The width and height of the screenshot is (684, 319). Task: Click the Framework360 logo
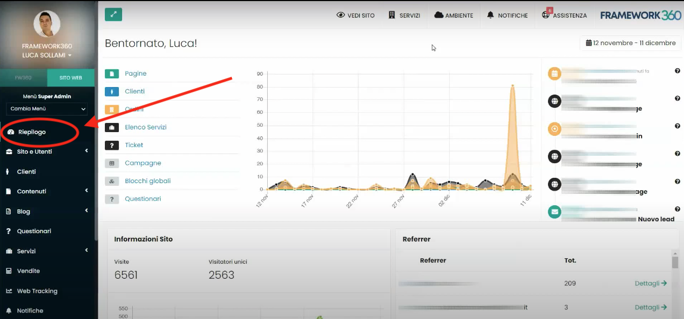pyautogui.click(x=641, y=15)
